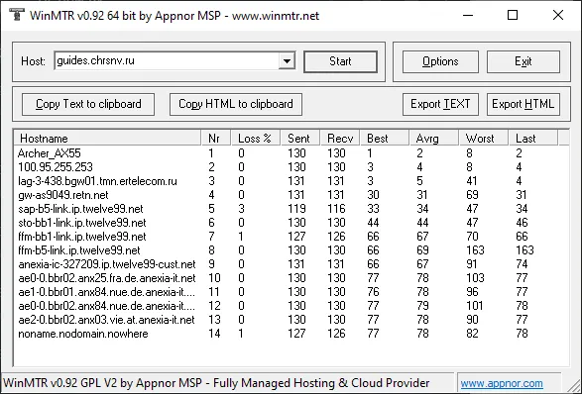582x394 pixels.
Task: Open the Host dropdown arrow
Action: click(287, 61)
